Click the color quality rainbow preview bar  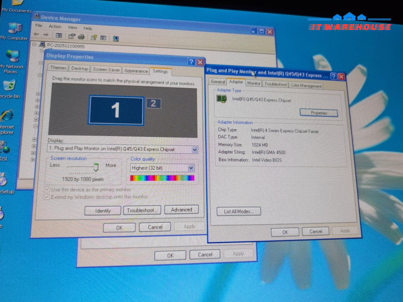click(x=162, y=178)
